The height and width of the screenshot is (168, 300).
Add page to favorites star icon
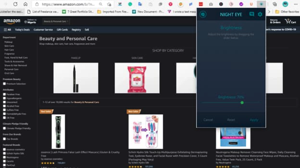click(109, 4)
